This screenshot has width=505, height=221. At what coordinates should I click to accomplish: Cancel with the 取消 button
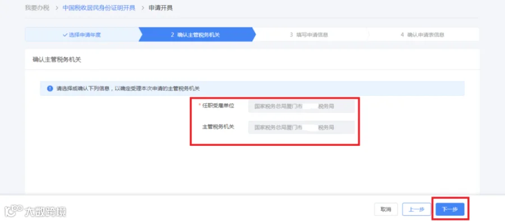[386, 209]
